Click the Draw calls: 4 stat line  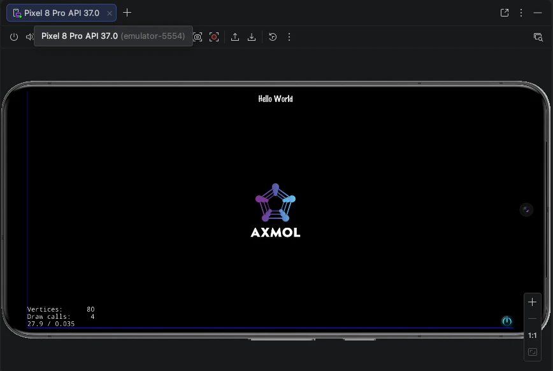coord(61,316)
